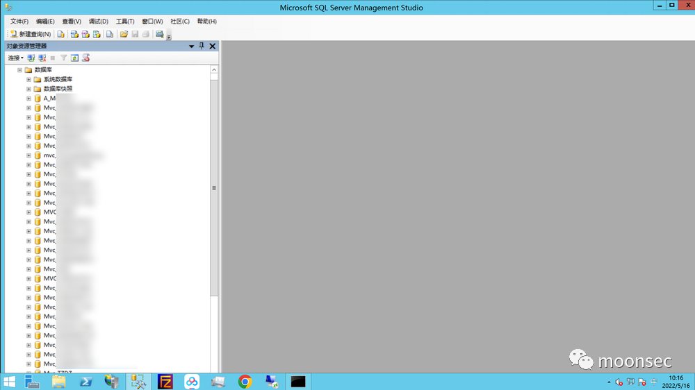Select the 系统数据库 folder
Screen dimensions: 695x390
58,79
